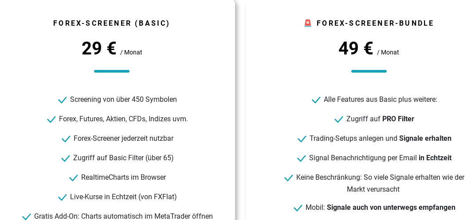The width and height of the screenshot is (475, 220).
Task: Click checkmark next to RealtimeCharts im Browser
Action: coord(74,178)
